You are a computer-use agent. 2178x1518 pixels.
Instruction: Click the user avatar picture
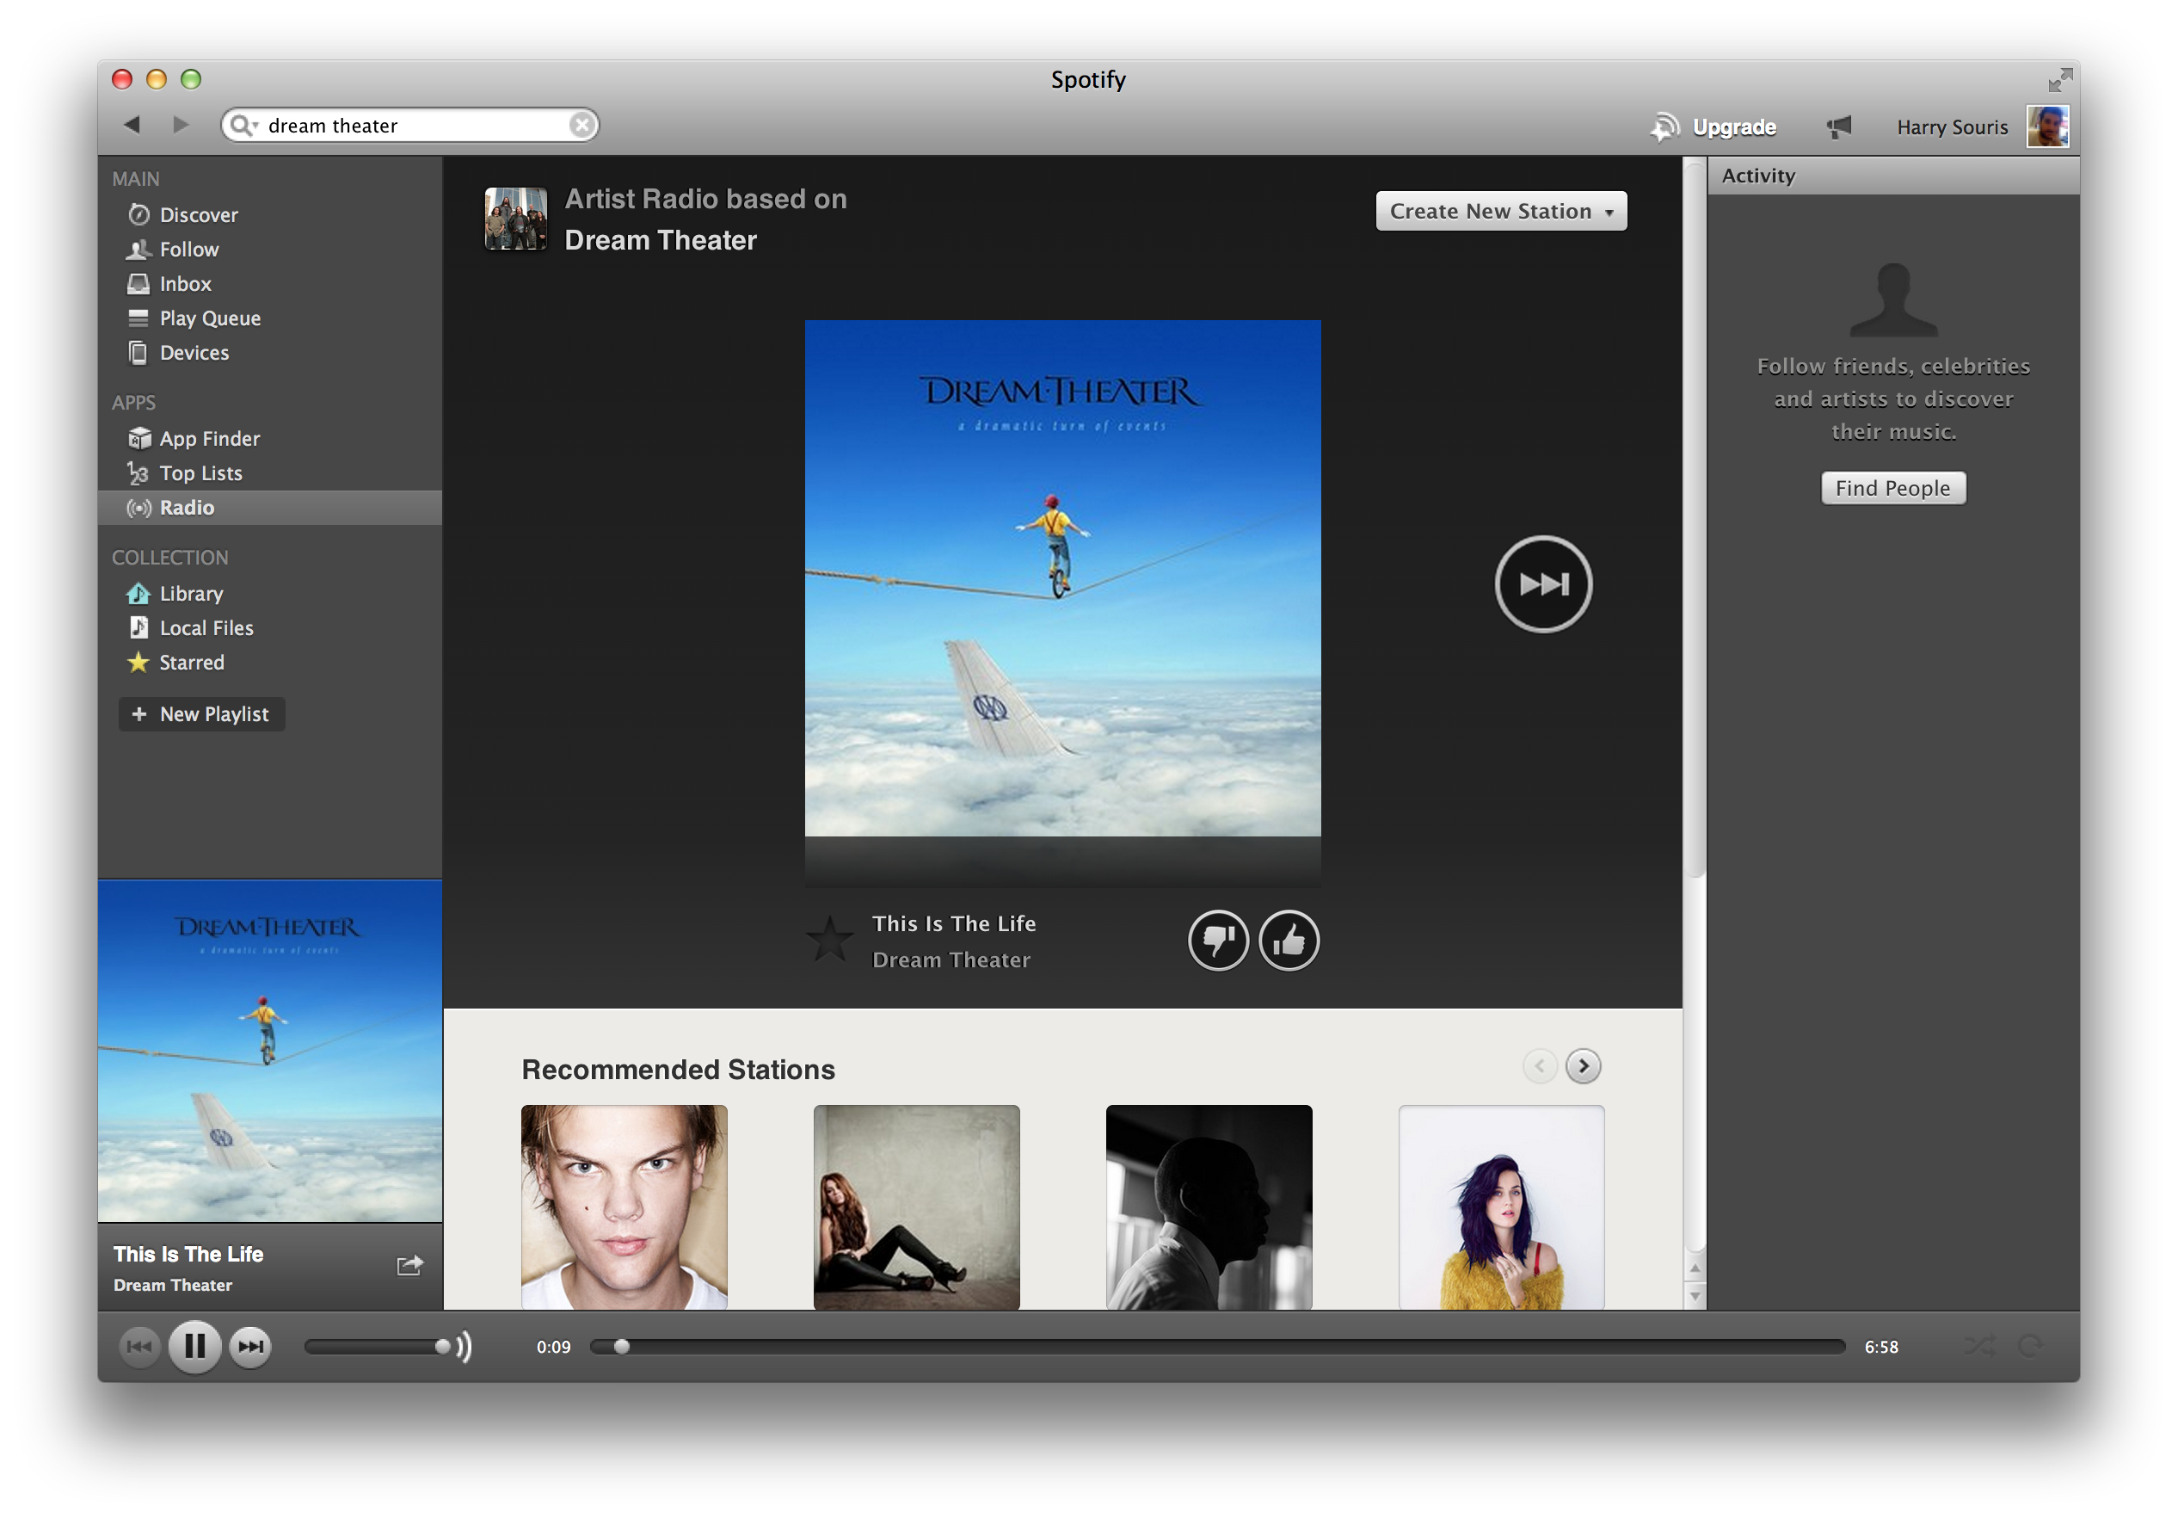2047,127
